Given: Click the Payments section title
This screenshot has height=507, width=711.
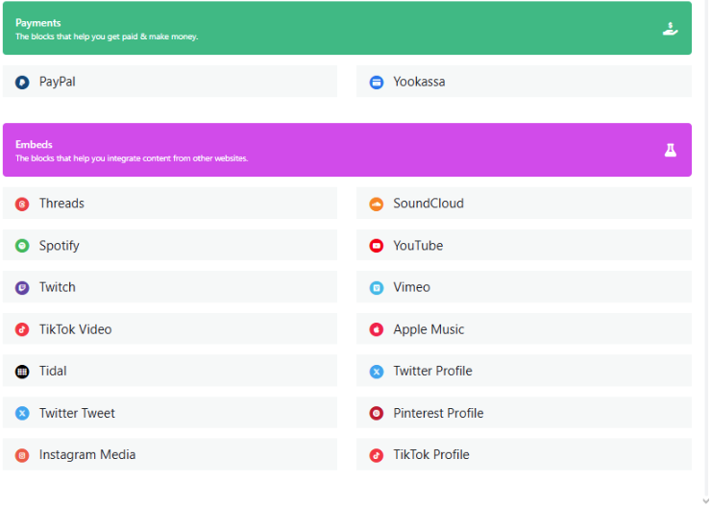Looking at the screenshot, I should (x=38, y=23).
